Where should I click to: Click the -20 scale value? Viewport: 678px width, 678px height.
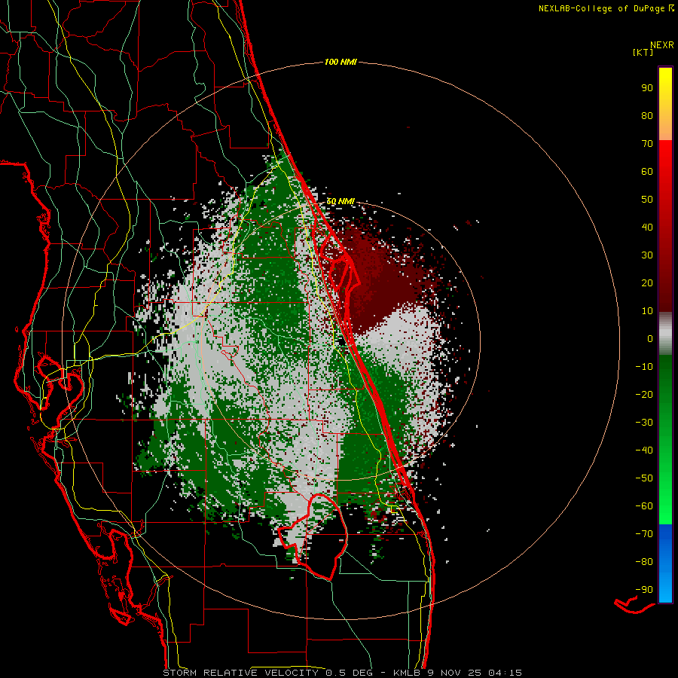pyautogui.click(x=644, y=394)
